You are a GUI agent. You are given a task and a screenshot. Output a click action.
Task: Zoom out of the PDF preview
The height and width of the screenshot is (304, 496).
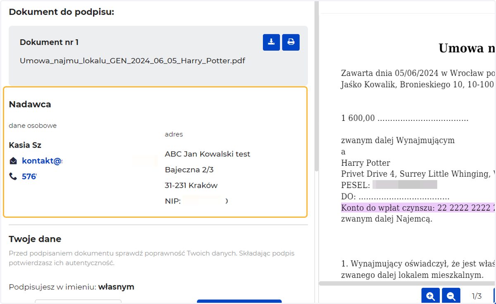451,296
